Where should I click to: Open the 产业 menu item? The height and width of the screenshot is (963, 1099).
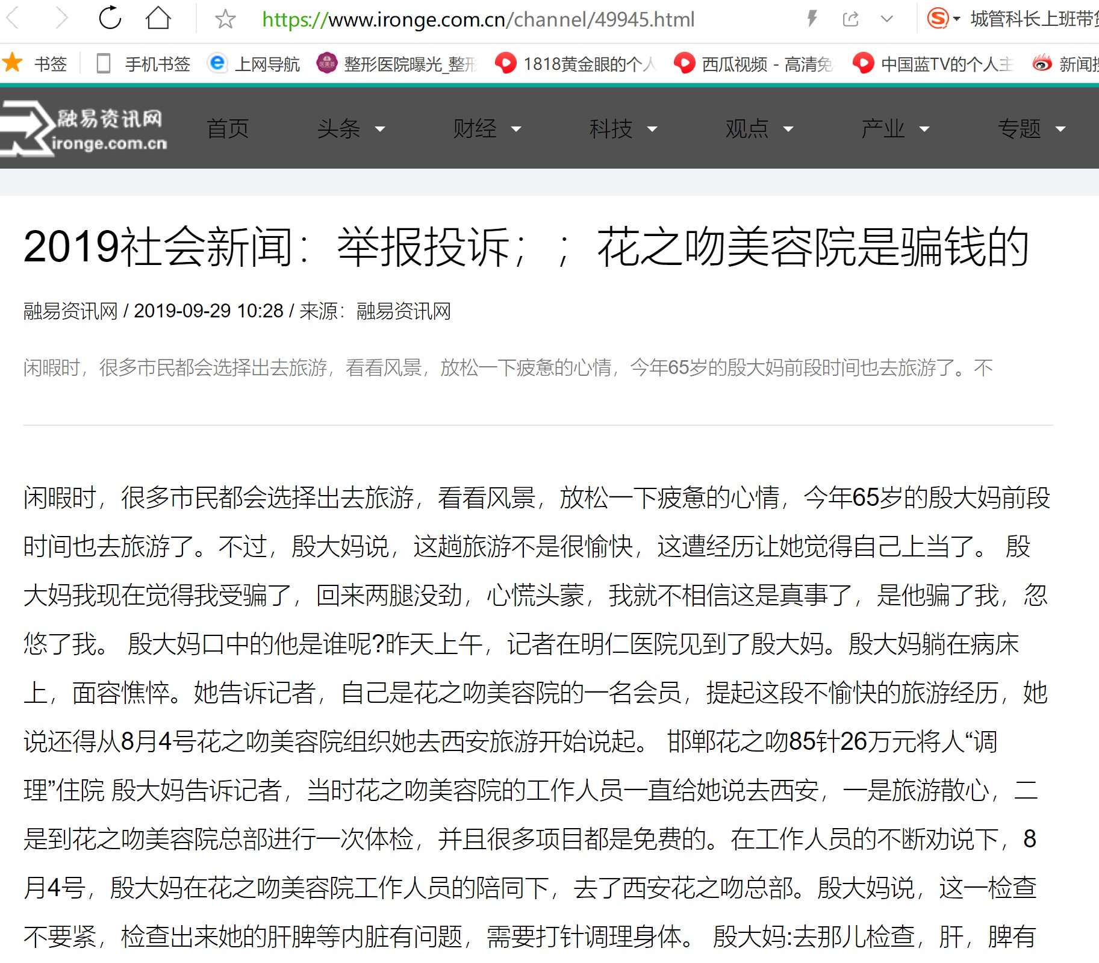[883, 128]
